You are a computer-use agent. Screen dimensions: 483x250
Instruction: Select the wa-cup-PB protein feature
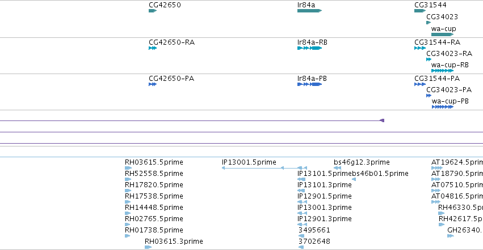pos(443,107)
